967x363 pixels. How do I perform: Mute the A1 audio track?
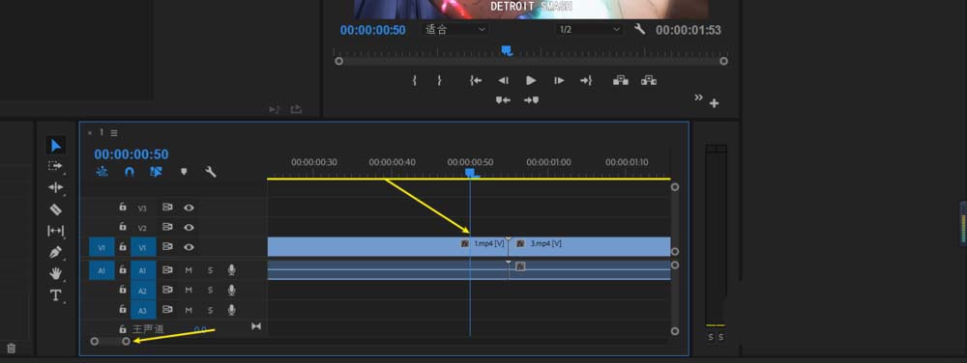pyautogui.click(x=189, y=270)
